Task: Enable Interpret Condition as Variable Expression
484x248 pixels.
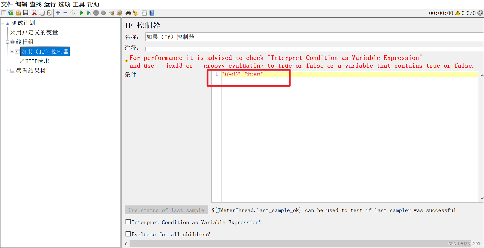Action: coord(128,222)
